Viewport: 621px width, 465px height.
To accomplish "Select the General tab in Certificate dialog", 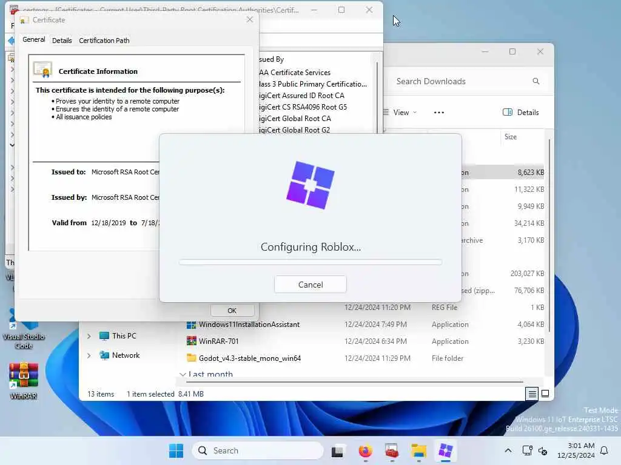I will coord(34,39).
